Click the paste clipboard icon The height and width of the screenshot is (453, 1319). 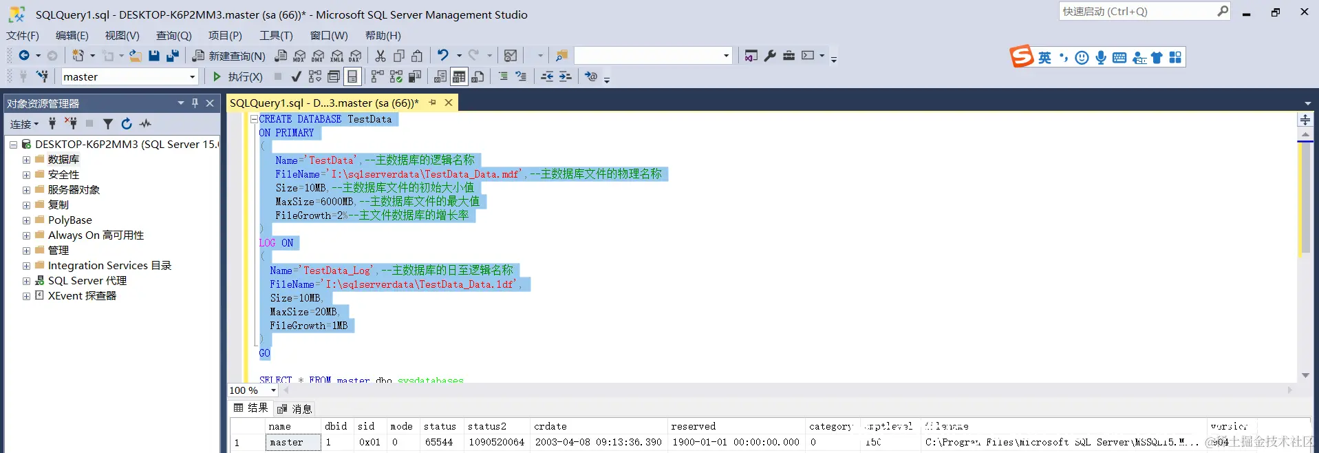coord(417,56)
